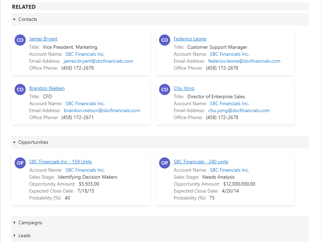Viewport: 322px width, 242px height.
Task: Email james.bryant@sbcfinancials.com address
Action: (98, 61)
